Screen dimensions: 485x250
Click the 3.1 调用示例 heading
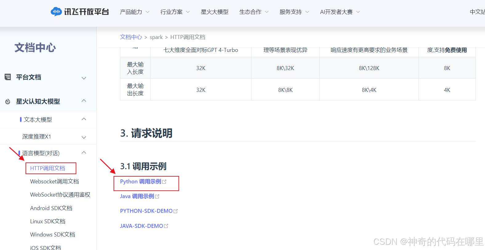tap(143, 166)
